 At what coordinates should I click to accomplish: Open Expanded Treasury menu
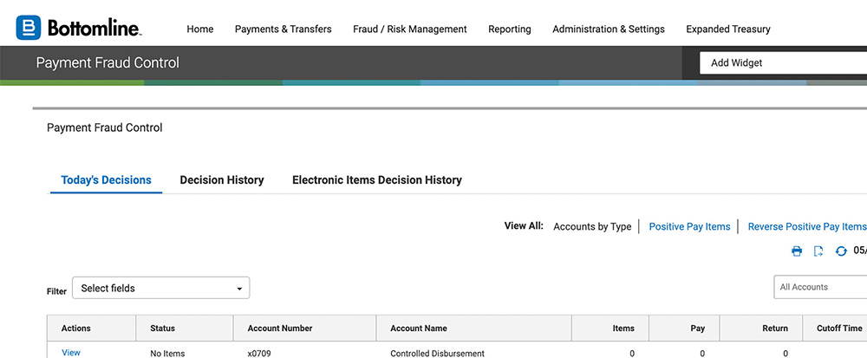point(727,29)
